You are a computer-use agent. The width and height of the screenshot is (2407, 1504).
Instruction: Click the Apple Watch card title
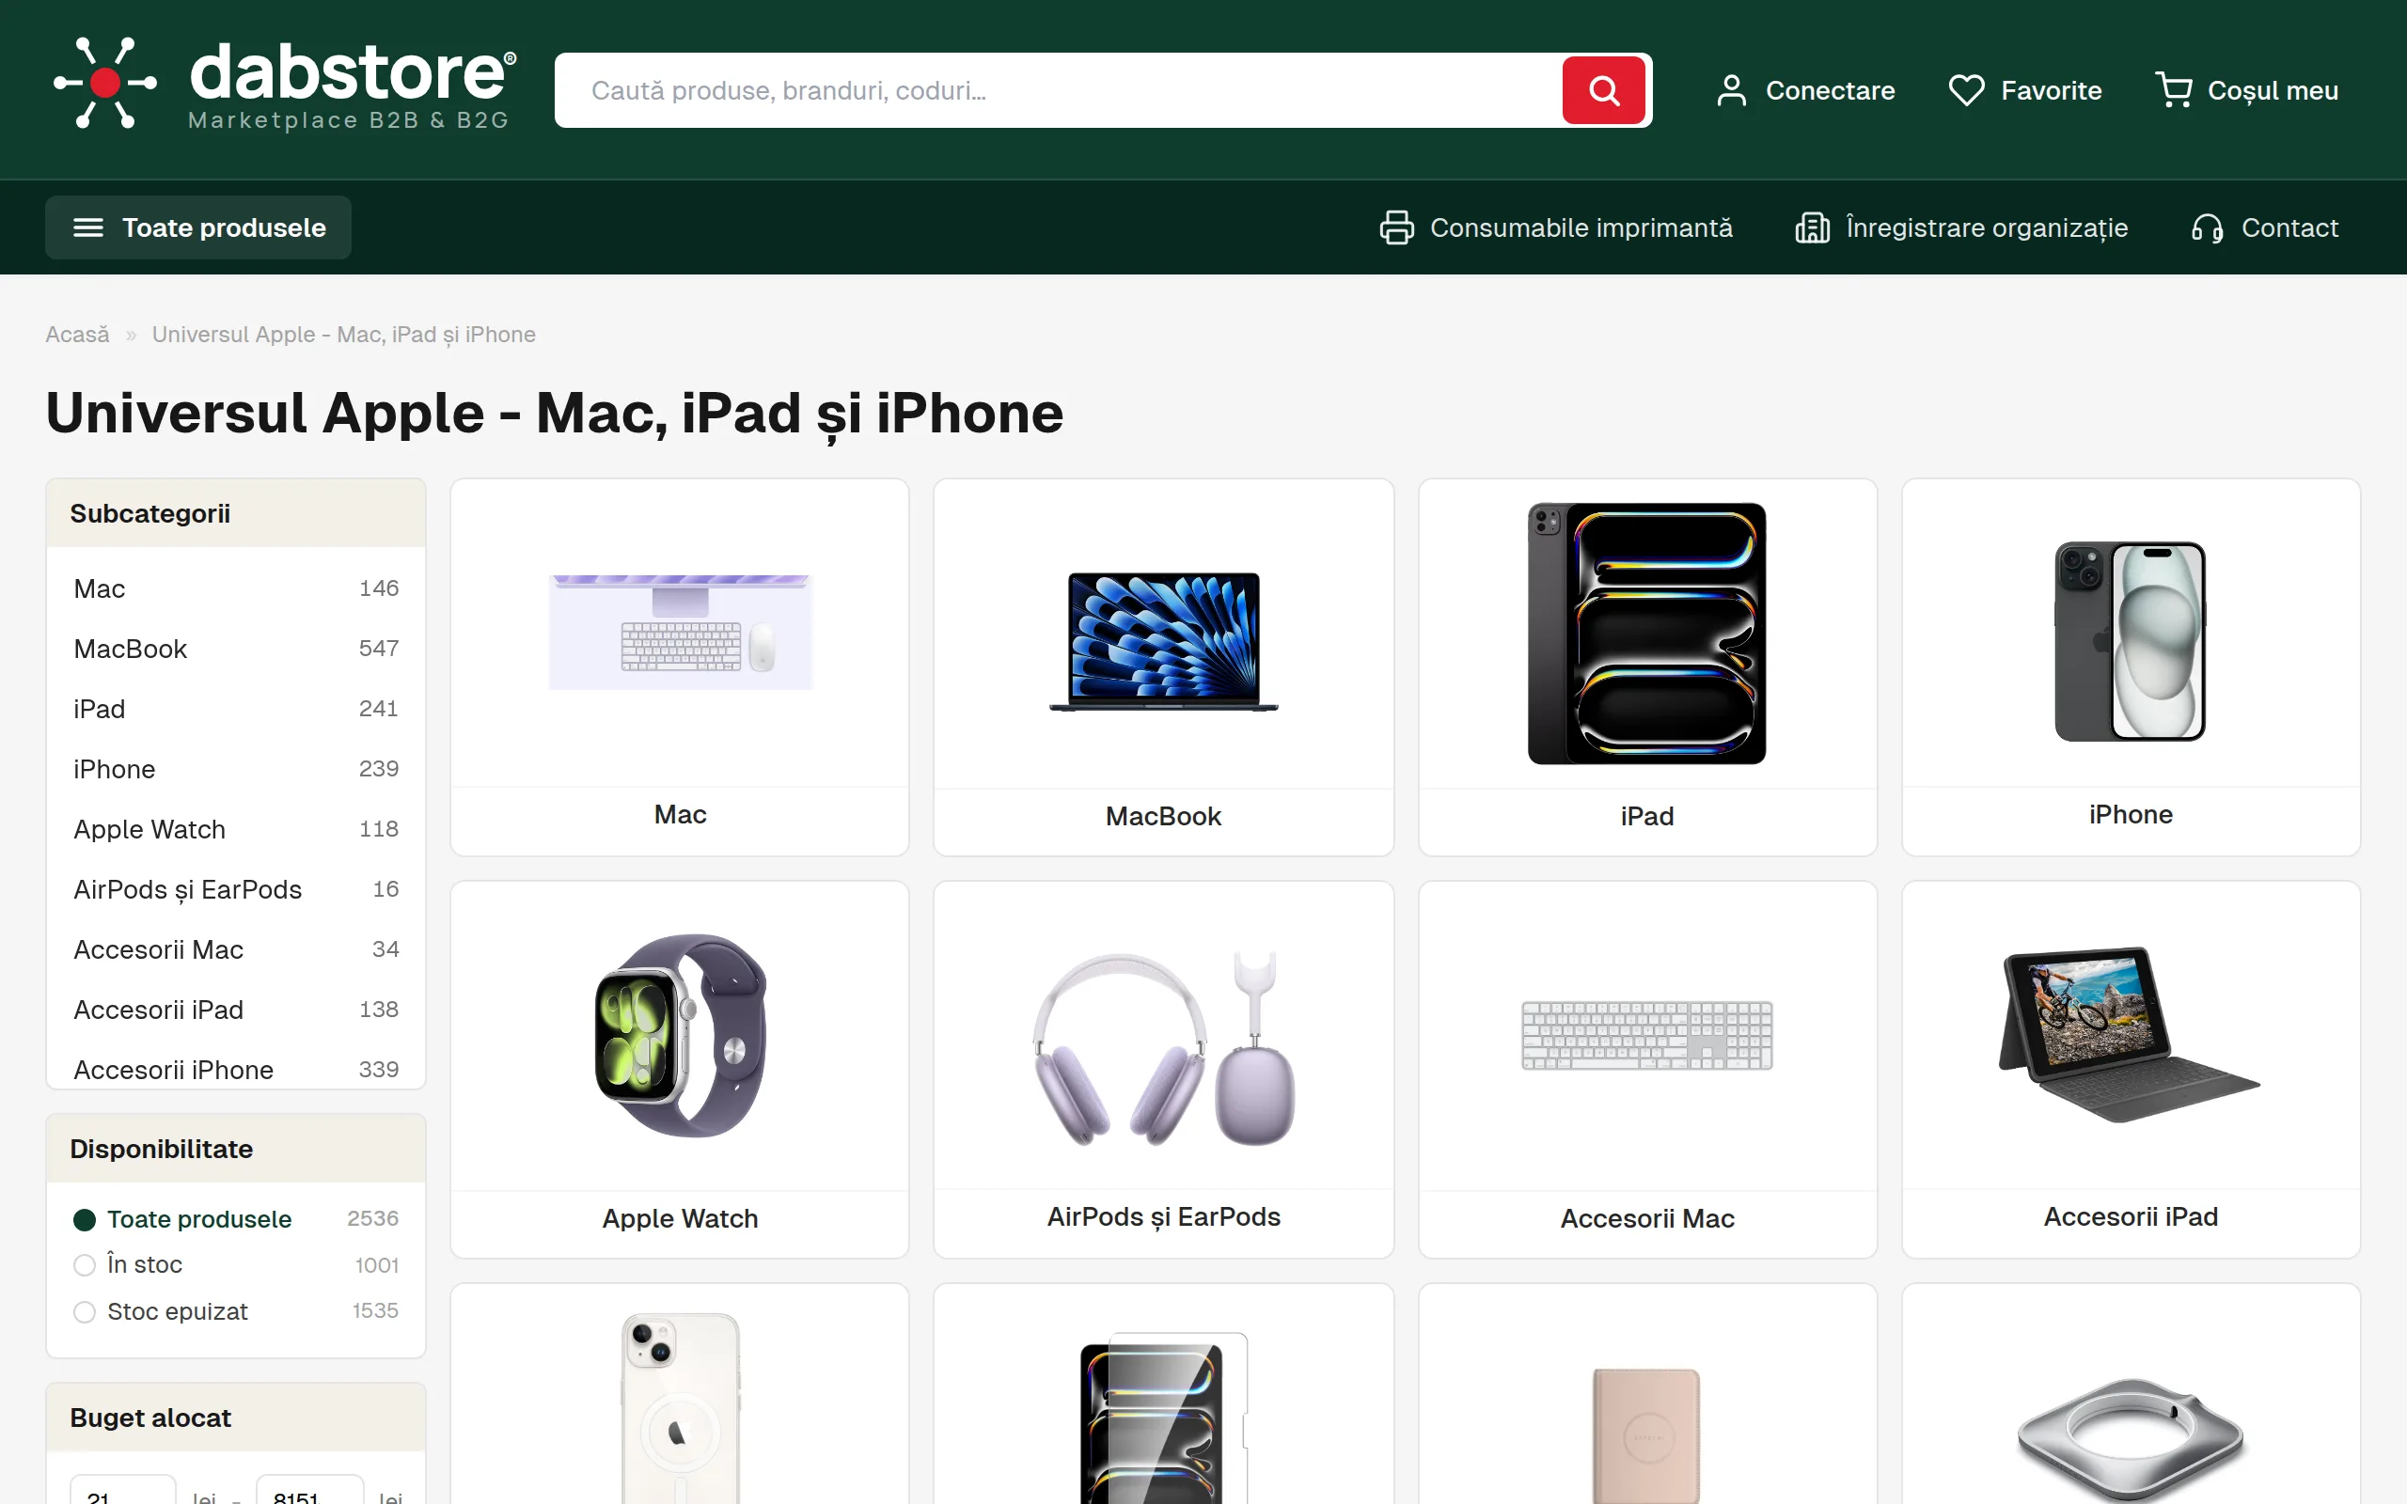[681, 1218]
